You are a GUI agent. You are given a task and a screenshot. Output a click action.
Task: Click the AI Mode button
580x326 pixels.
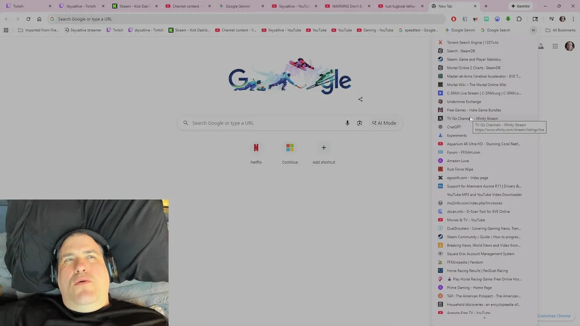(x=384, y=123)
